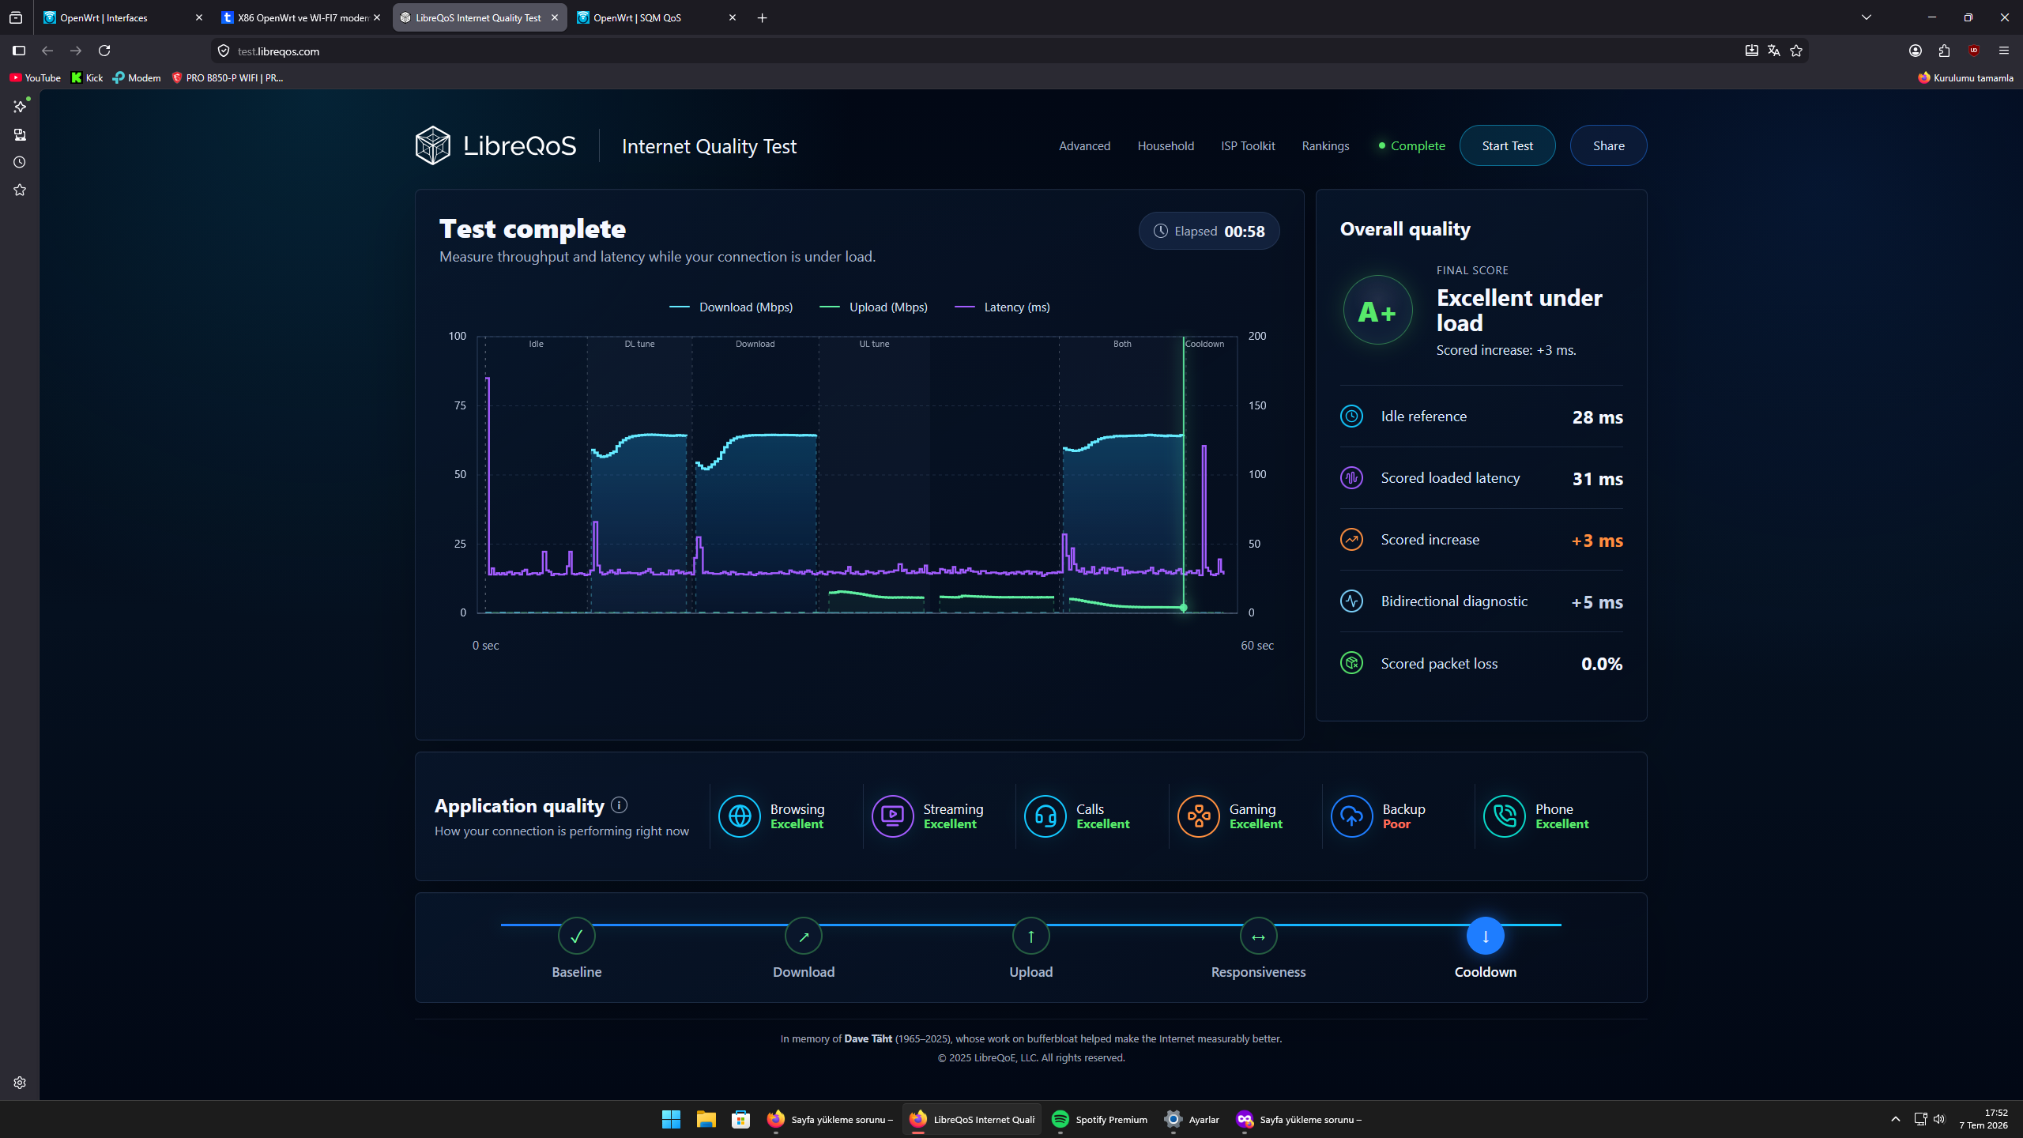Click the Baseline checkmark stage icon

coord(577,936)
